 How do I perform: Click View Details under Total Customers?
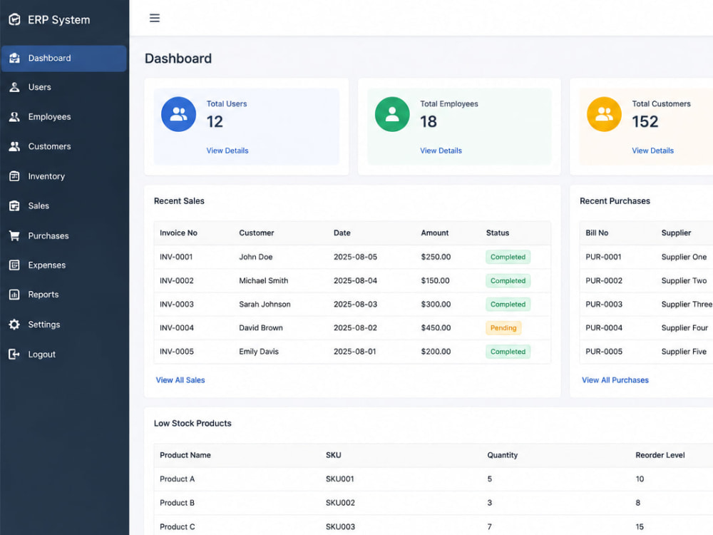(x=652, y=151)
